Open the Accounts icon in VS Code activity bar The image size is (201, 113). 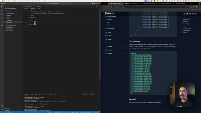point(2,106)
